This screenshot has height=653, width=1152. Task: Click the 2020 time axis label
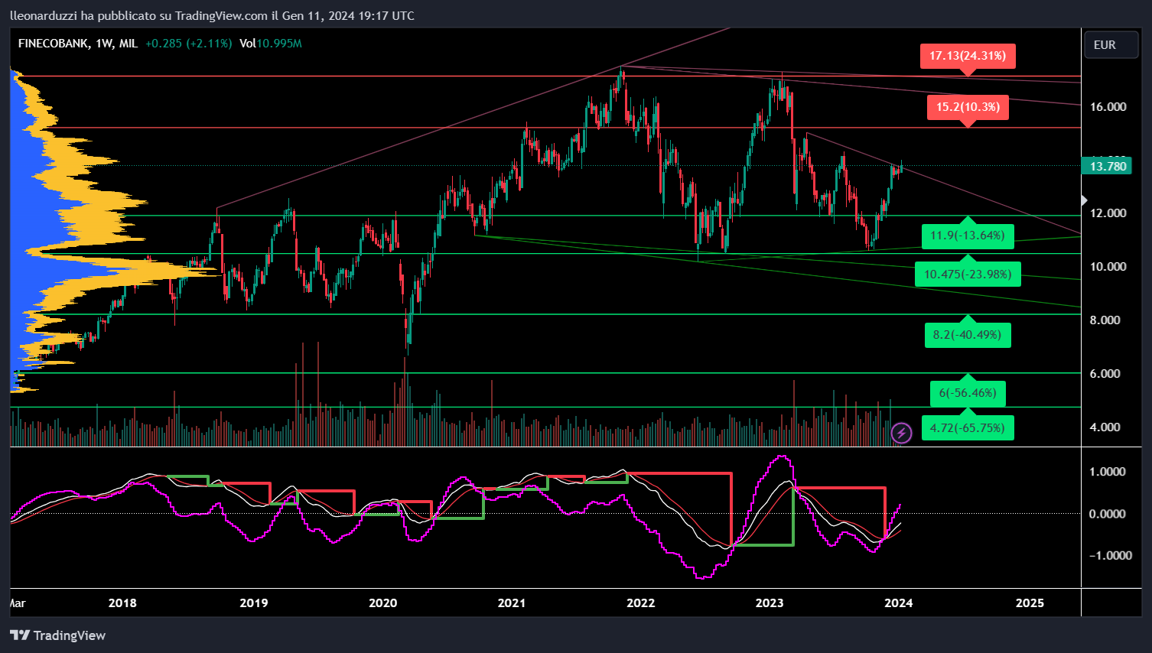coord(383,603)
